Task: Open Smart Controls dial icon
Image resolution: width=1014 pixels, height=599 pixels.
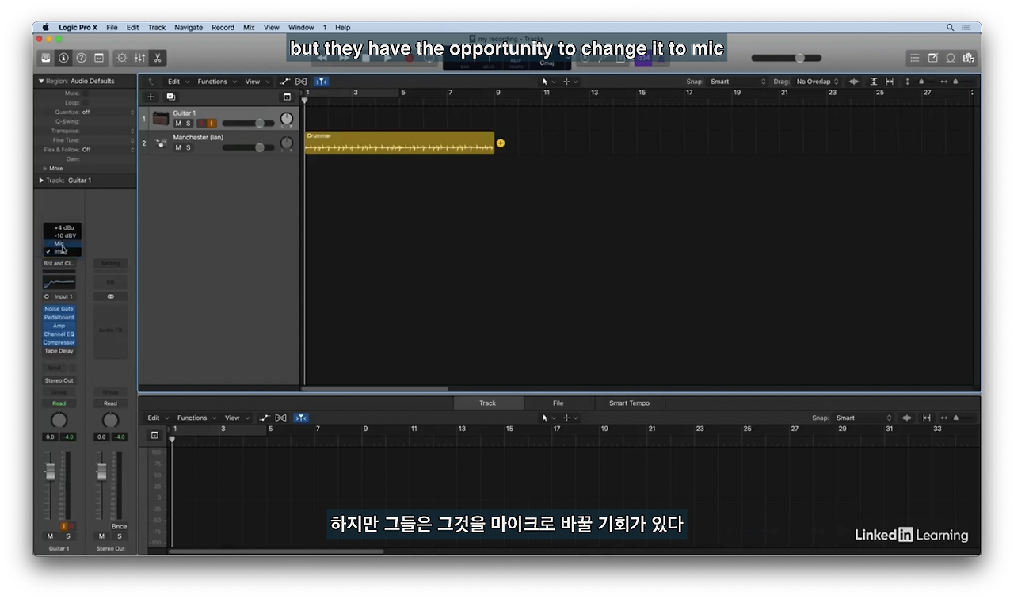Action: pyautogui.click(x=122, y=58)
